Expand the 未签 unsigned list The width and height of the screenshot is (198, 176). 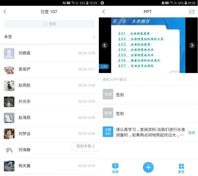[49, 37]
